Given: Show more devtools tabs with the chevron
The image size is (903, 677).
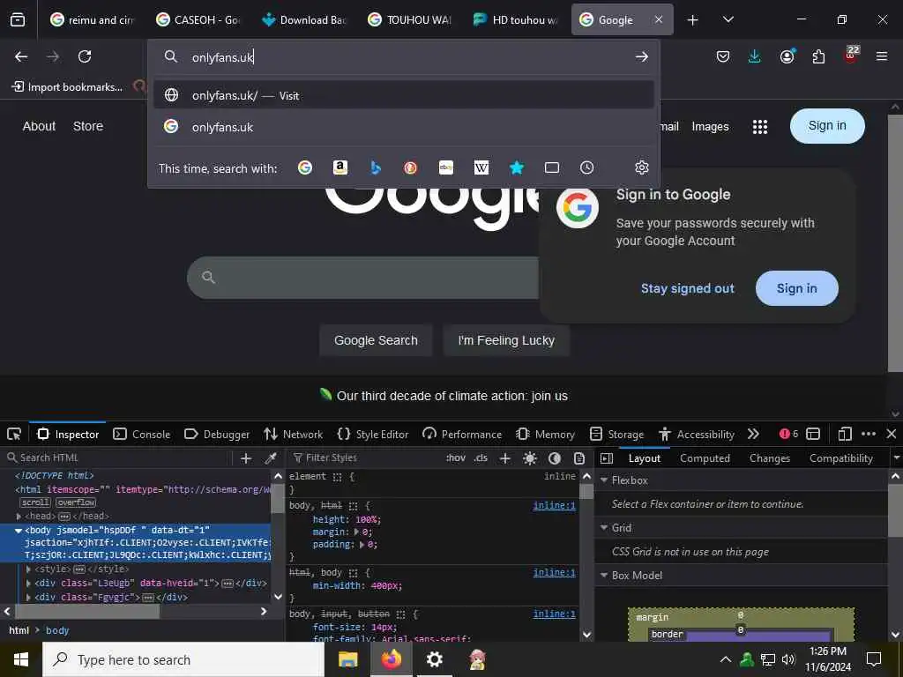Looking at the screenshot, I should pyautogui.click(x=753, y=434).
